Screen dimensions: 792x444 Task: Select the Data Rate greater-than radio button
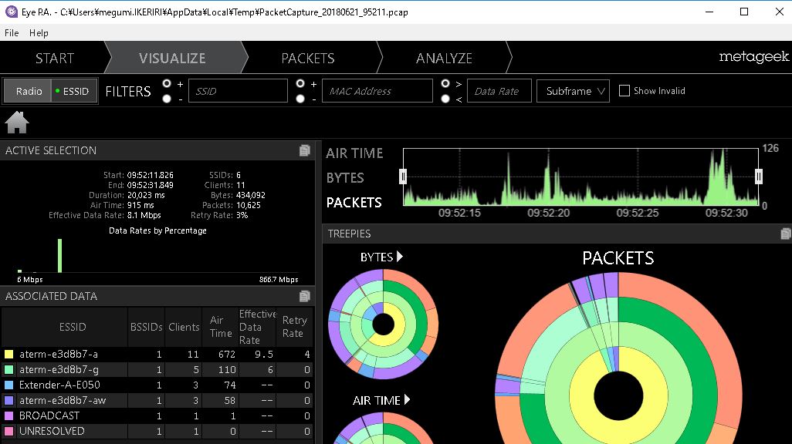point(445,84)
